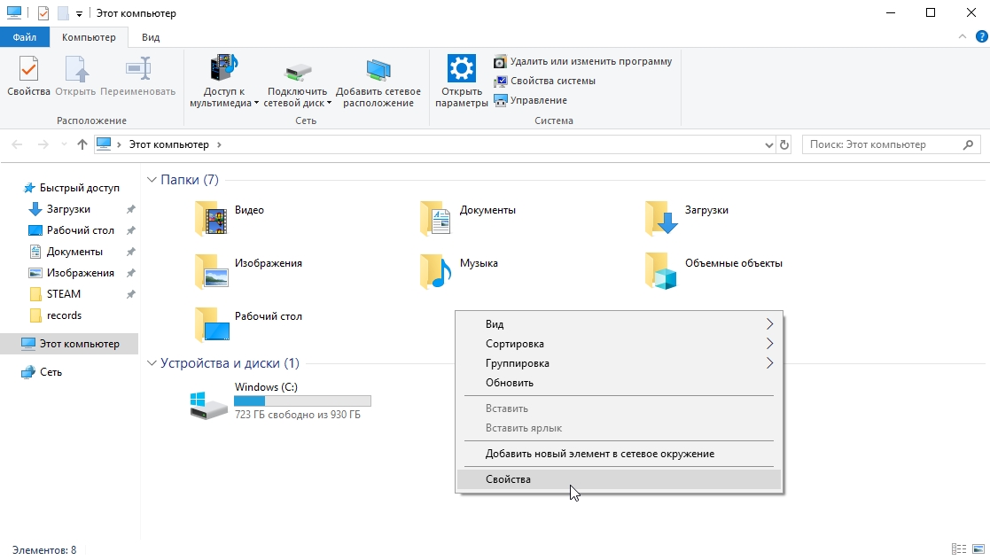990x560 pixels.
Task: Select Этот компьютер in sidebar
Action: point(69,344)
